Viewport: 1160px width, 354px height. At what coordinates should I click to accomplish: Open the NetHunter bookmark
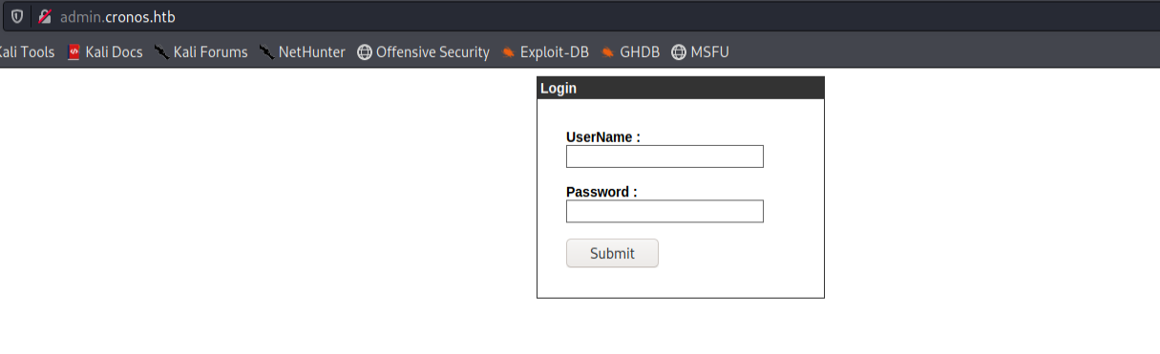tap(303, 52)
